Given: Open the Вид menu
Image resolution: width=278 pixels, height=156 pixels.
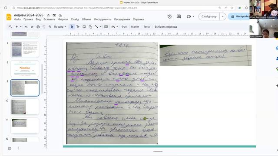Looking at the screenshot, I should [38, 19].
